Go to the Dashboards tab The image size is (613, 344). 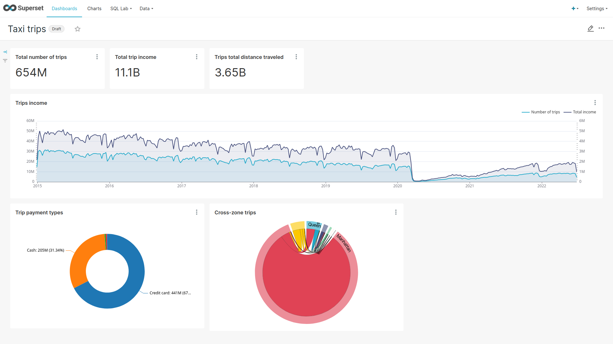click(x=64, y=9)
